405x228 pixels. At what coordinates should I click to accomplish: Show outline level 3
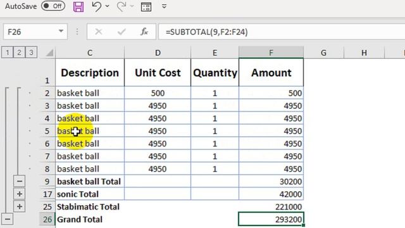tap(31, 53)
